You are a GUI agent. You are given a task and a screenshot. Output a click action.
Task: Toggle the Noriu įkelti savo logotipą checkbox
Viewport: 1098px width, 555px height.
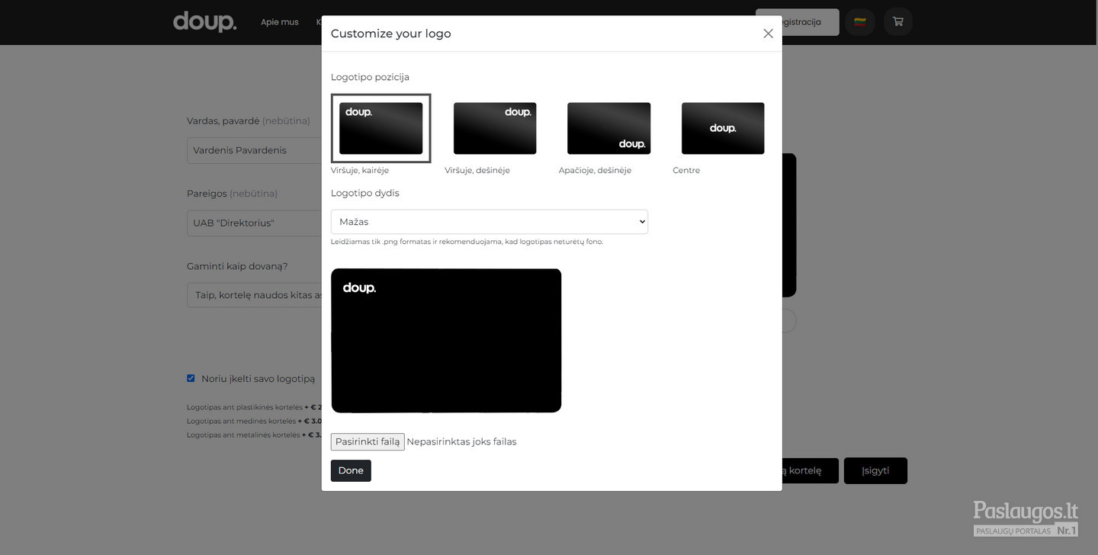[x=191, y=378]
